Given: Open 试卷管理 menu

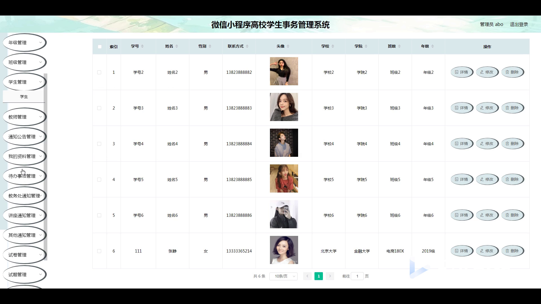Looking at the screenshot, I should [25, 255].
